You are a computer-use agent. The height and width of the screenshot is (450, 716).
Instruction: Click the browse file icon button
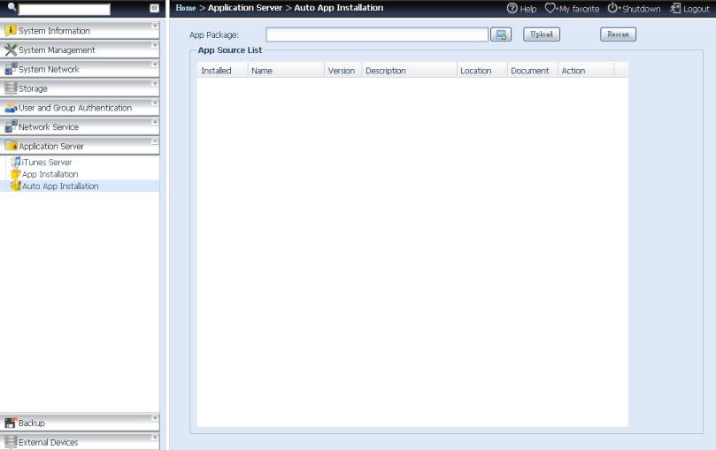tap(501, 34)
